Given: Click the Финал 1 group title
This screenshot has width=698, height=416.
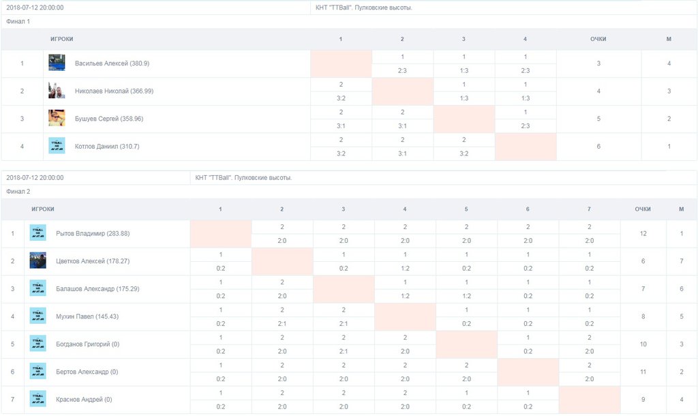Looking at the screenshot, I should tap(18, 21).
